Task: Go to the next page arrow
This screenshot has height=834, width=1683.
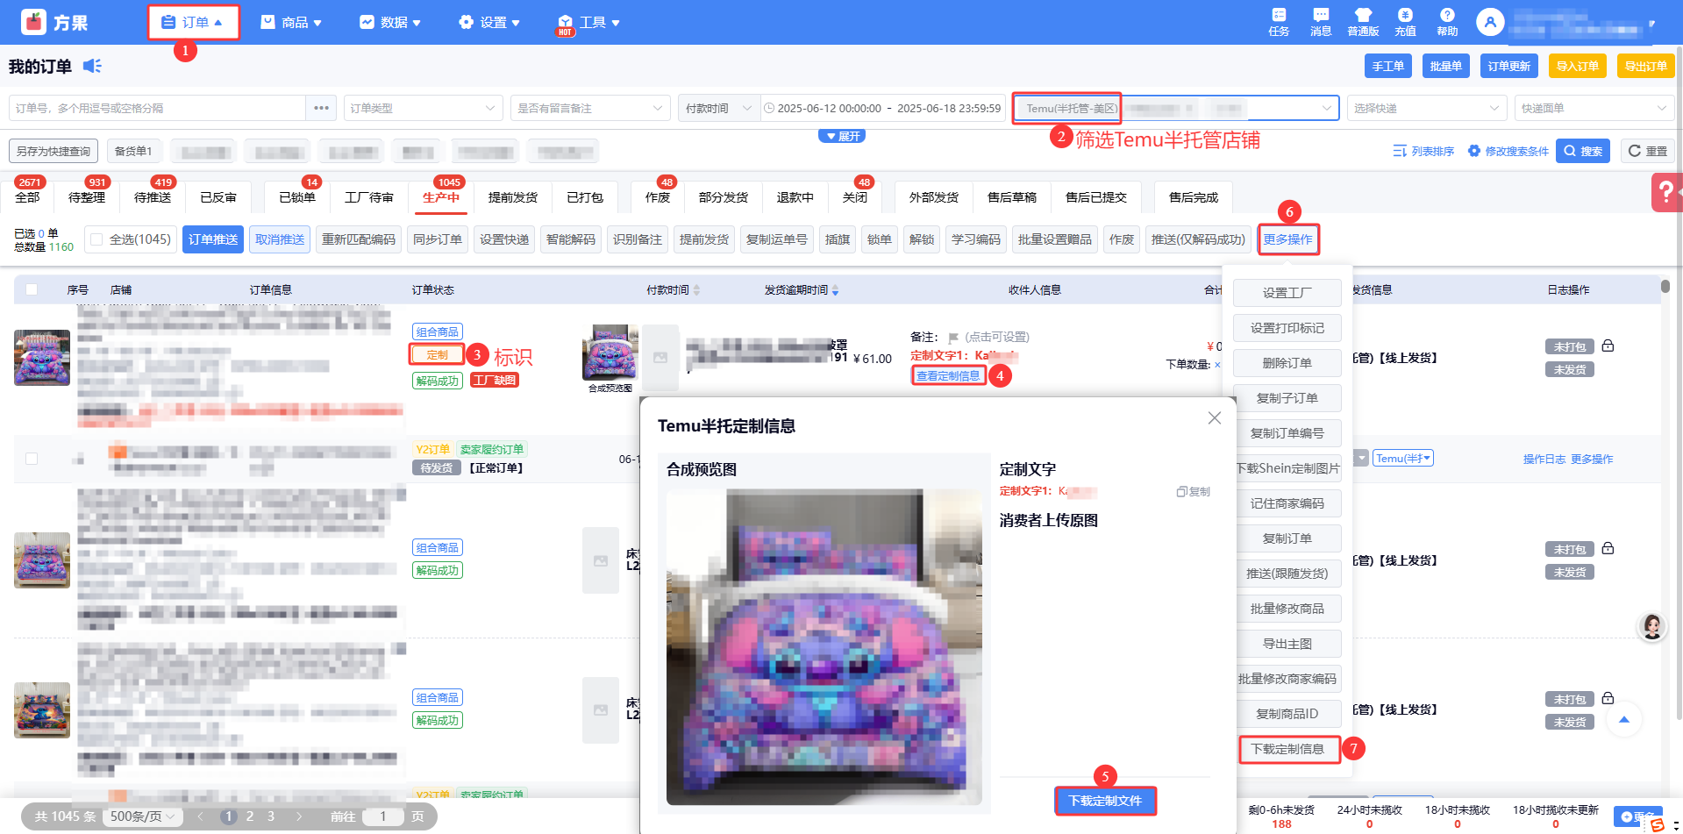Action: [299, 816]
